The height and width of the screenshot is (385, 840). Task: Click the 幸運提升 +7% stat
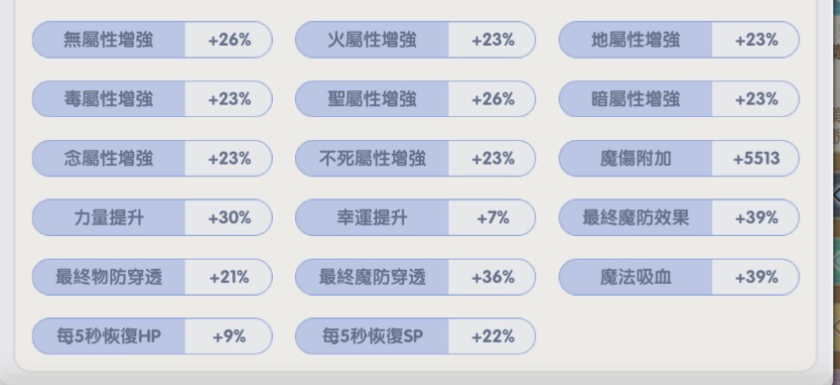(x=415, y=217)
